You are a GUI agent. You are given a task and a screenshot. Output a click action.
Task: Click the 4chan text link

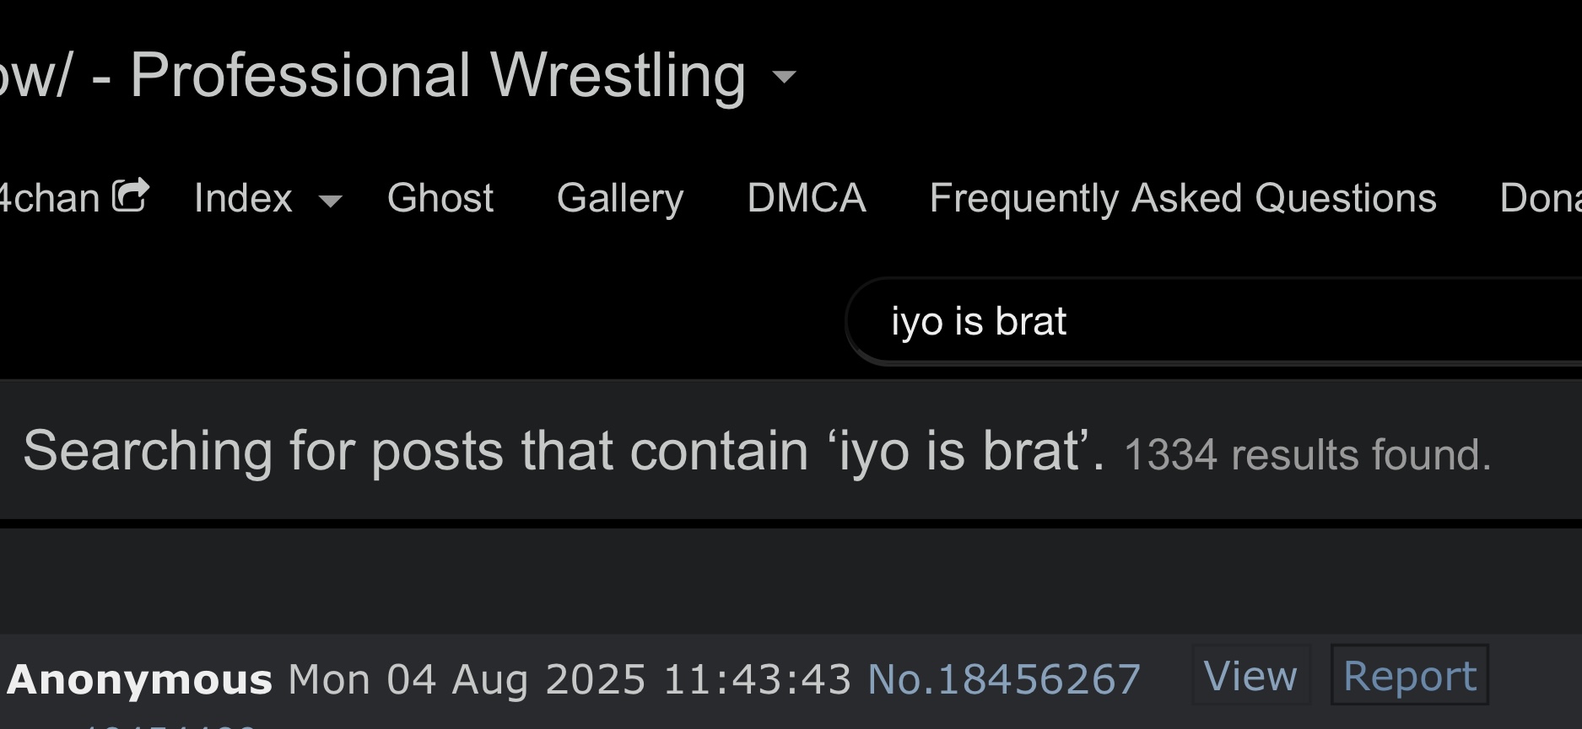(50, 199)
